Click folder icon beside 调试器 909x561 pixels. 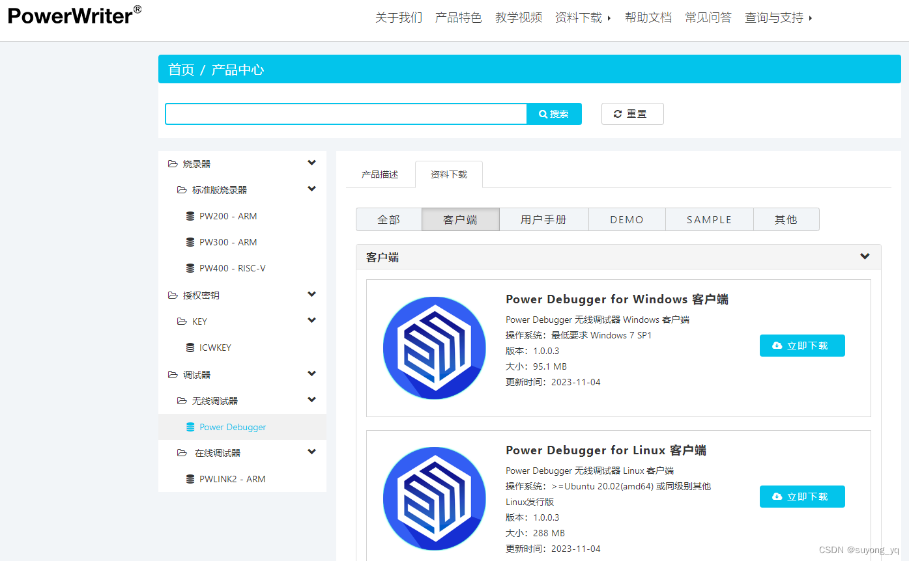click(173, 375)
